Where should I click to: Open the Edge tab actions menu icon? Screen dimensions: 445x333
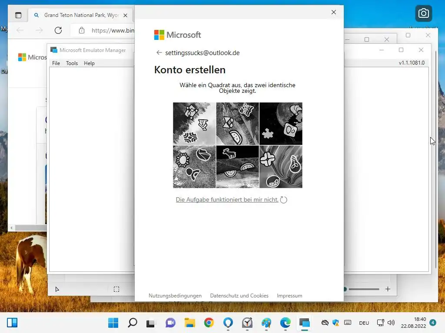click(18, 15)
